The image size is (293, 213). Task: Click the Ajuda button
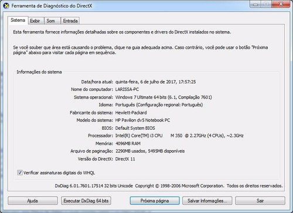33,201
